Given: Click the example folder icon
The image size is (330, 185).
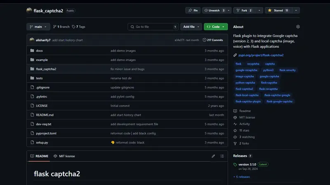Looking at the screenshot, I should [32, 60].
